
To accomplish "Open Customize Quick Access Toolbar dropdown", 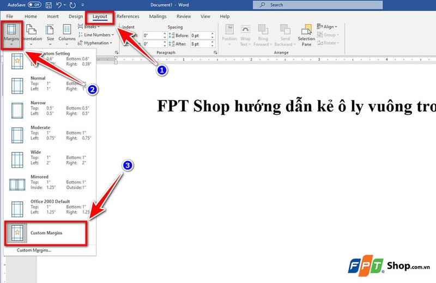I will point(83,5).
